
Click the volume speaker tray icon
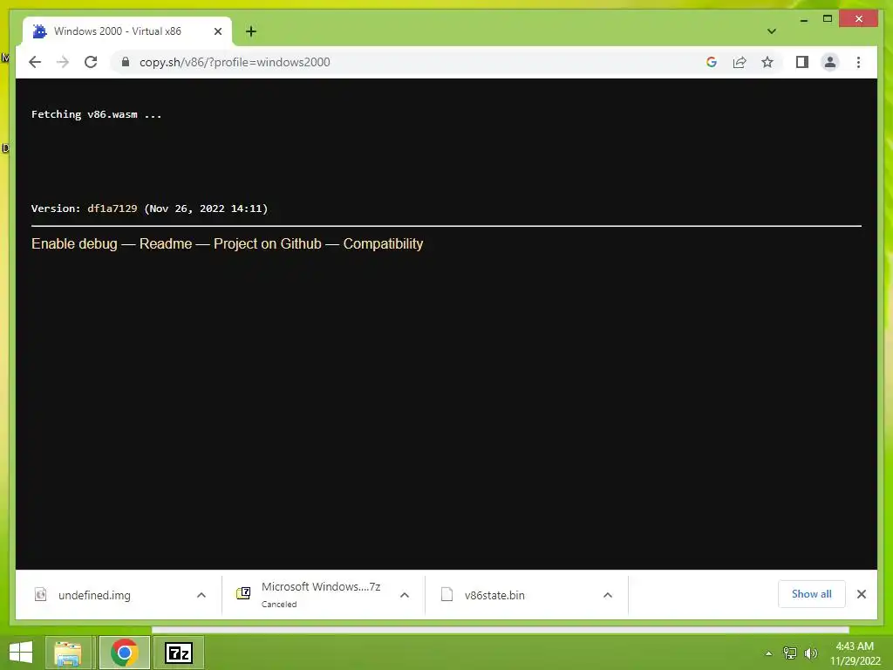[810, 653]
